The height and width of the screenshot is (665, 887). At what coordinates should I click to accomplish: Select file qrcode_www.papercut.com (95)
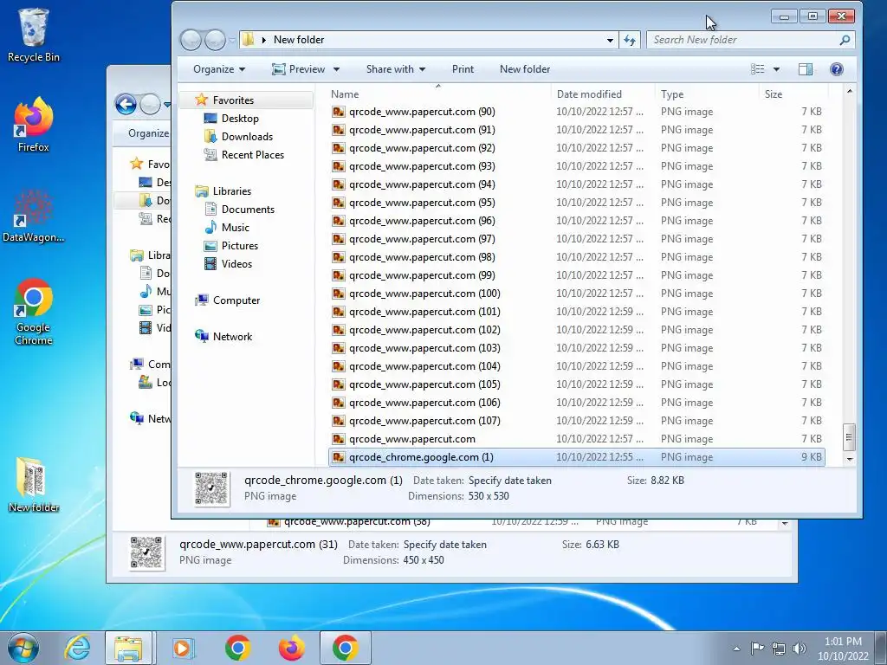coord(576,203)
